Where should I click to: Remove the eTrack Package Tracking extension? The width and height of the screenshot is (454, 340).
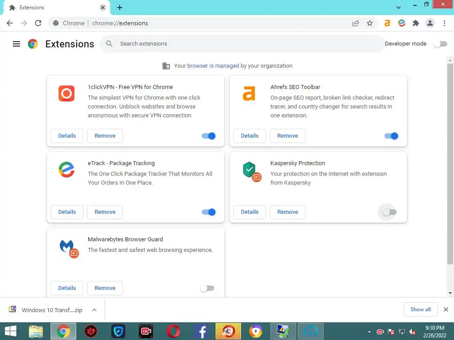(x=105, y=212)
